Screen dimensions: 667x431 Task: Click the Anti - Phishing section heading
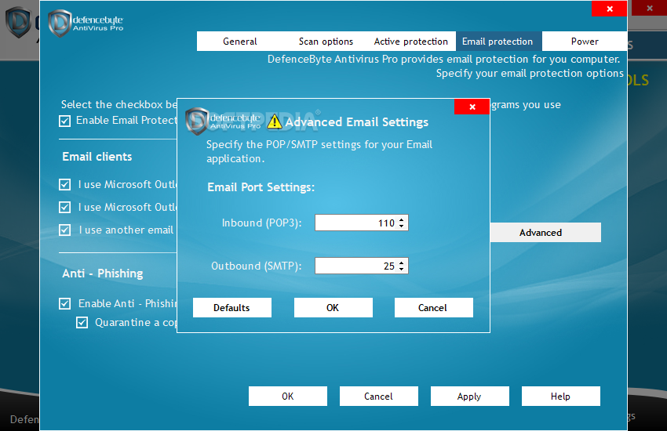point(103,273)
